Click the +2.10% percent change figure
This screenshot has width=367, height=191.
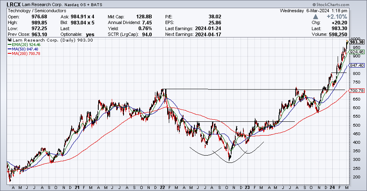pos(337,17)
